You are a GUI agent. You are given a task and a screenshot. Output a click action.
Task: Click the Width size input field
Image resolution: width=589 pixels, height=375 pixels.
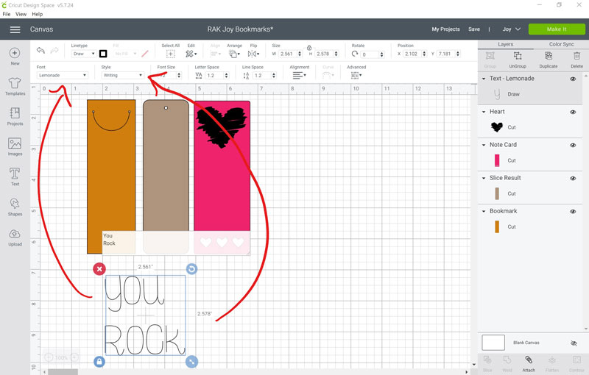[288, 54]
